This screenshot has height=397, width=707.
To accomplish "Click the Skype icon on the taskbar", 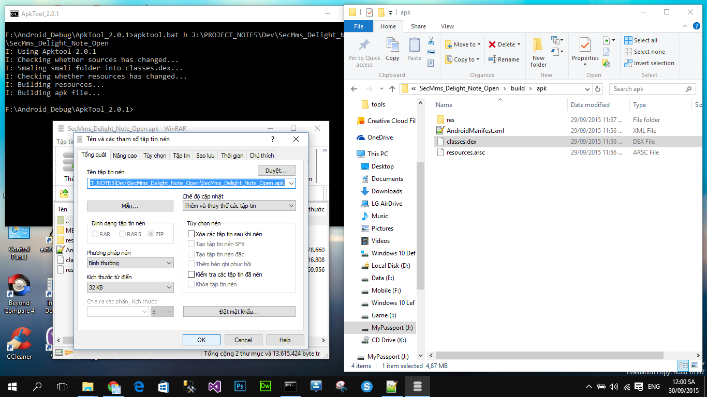I will [367, 386].
